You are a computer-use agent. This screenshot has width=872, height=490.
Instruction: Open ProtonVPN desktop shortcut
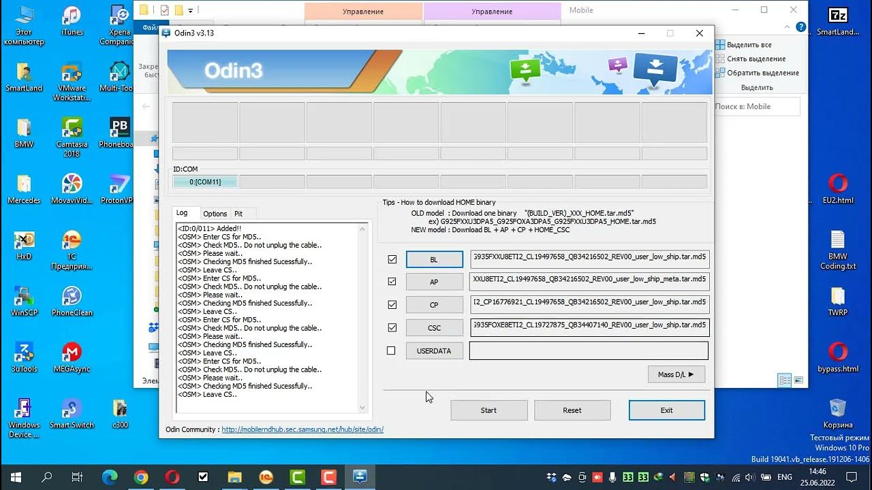tap(119, 189)
